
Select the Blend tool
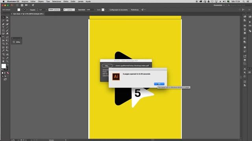click(7, 51)
